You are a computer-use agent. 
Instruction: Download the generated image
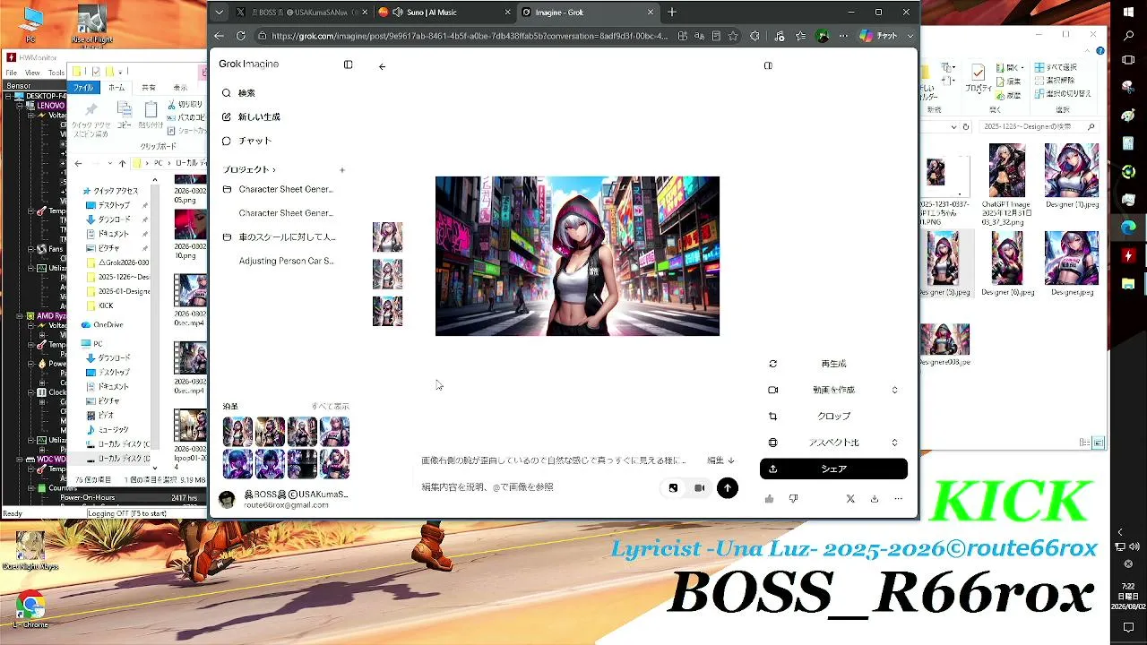click(874, 499)
